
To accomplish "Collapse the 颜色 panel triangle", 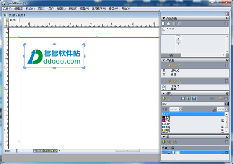I will tap(164, 93).
